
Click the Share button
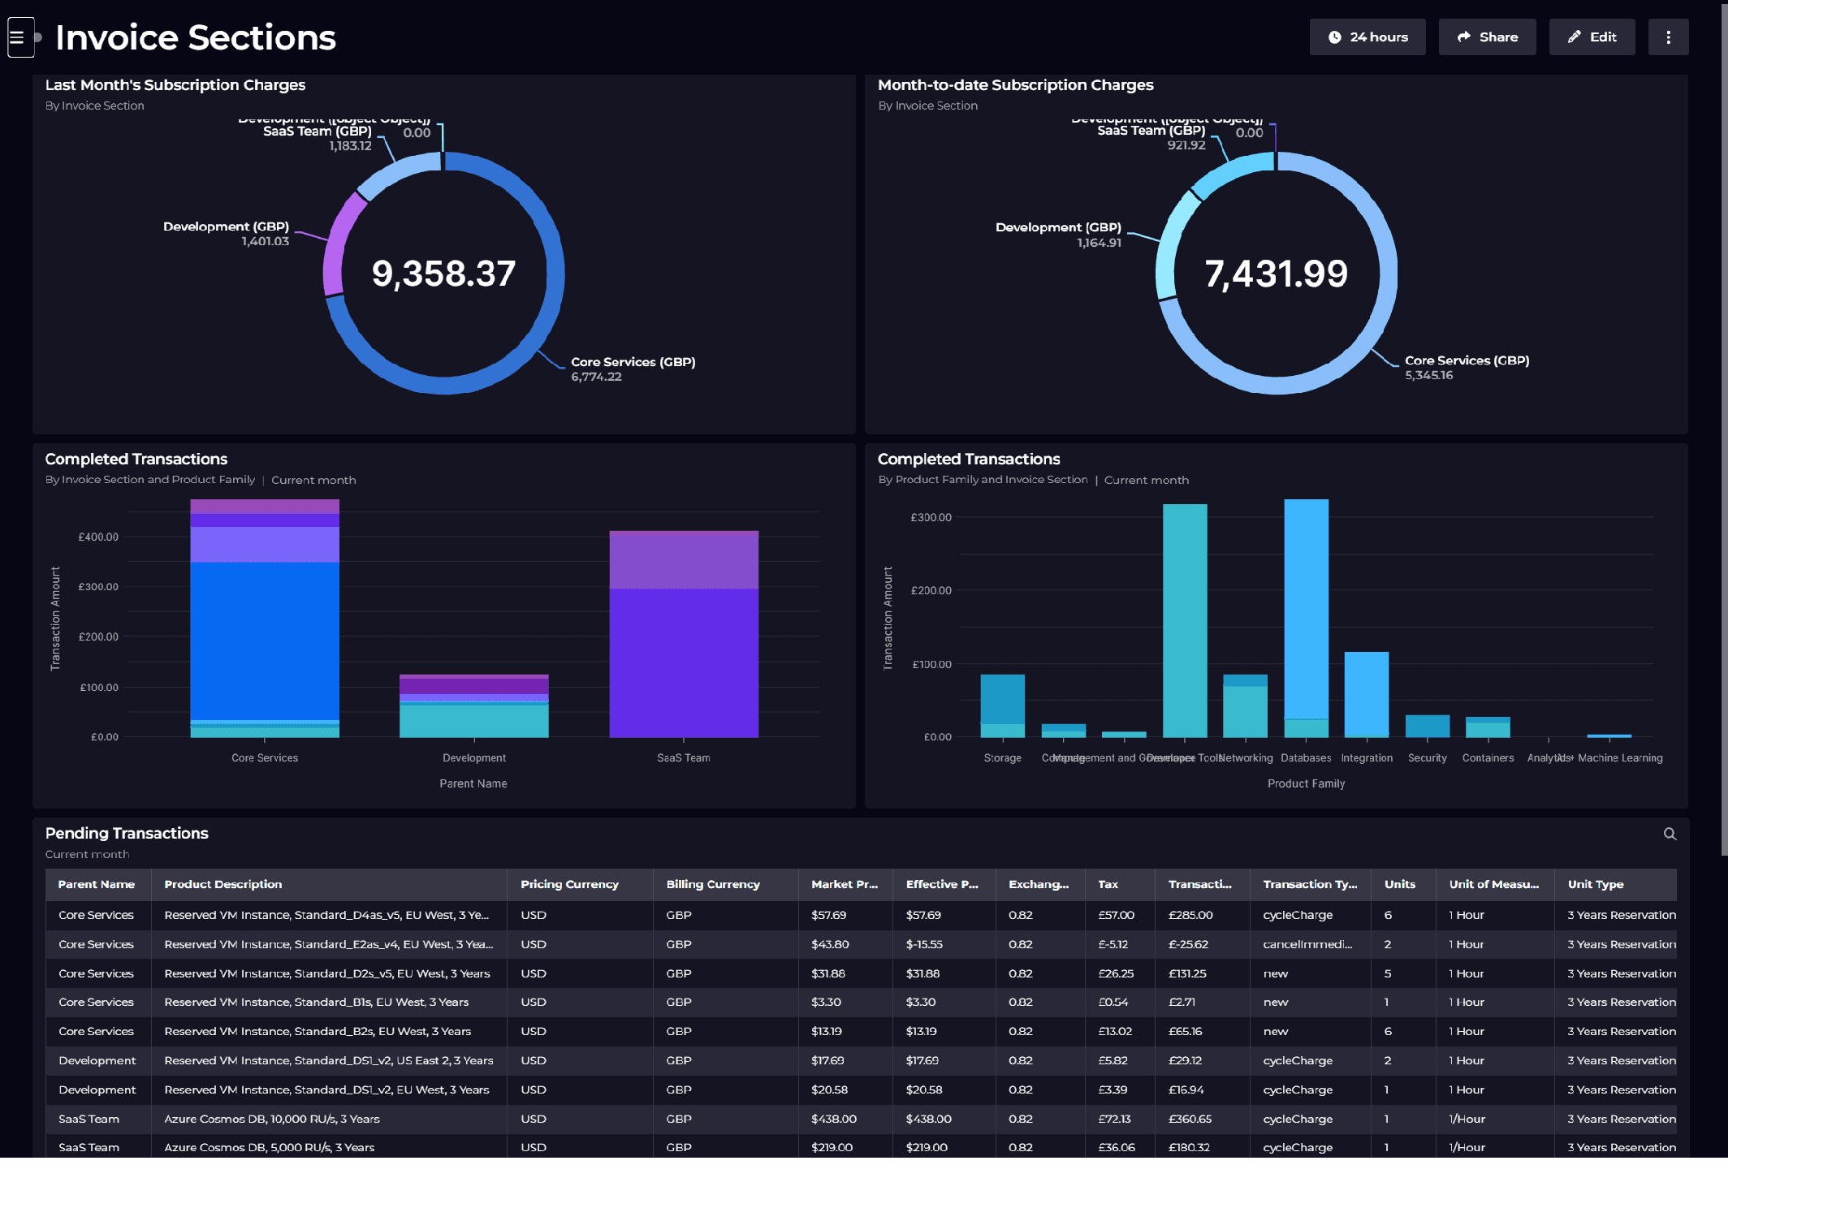point(1487,37)
